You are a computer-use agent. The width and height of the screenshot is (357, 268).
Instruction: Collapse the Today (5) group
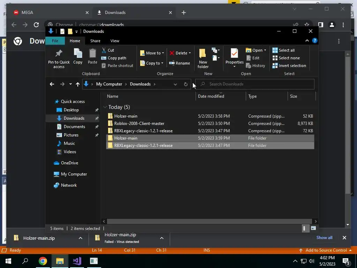click(x=105, y=107)
